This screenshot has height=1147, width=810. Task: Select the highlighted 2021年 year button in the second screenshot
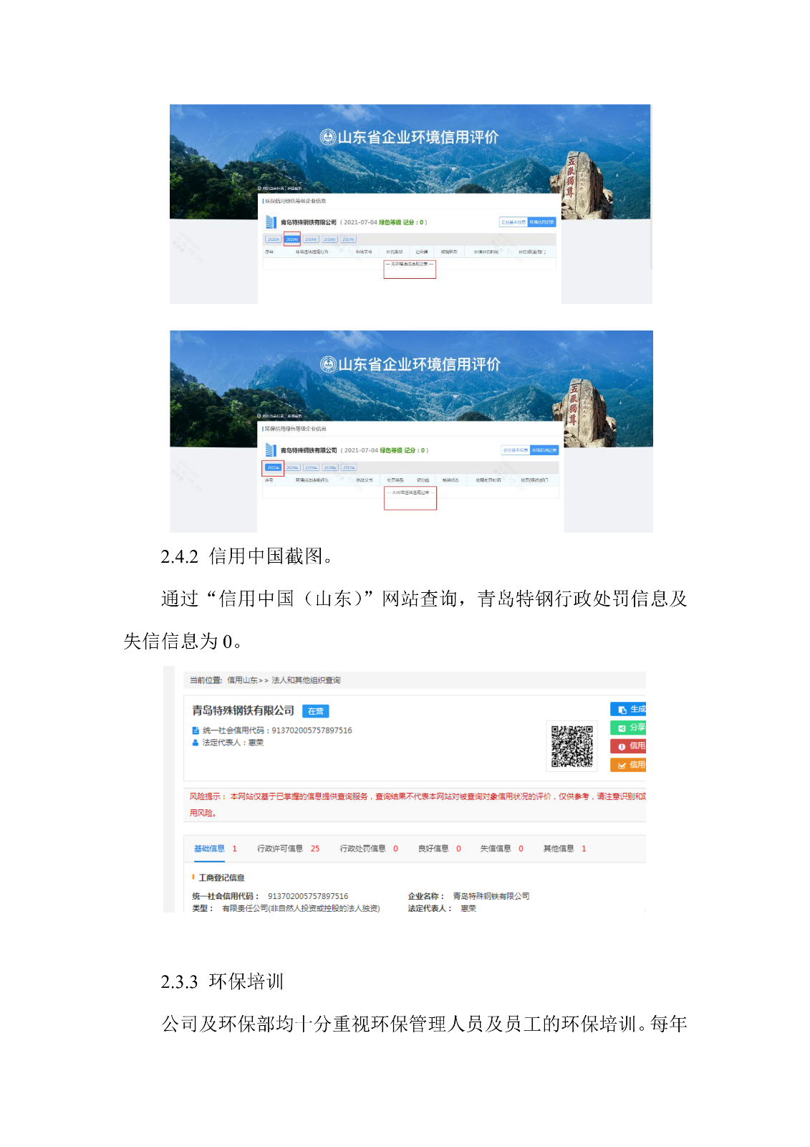pos(273,468)
